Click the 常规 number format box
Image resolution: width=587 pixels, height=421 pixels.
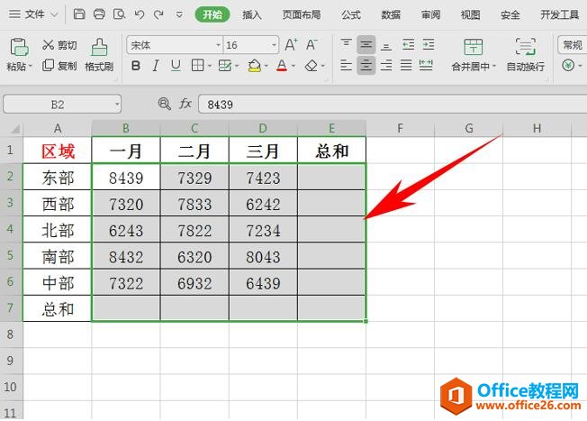(572, 45)
